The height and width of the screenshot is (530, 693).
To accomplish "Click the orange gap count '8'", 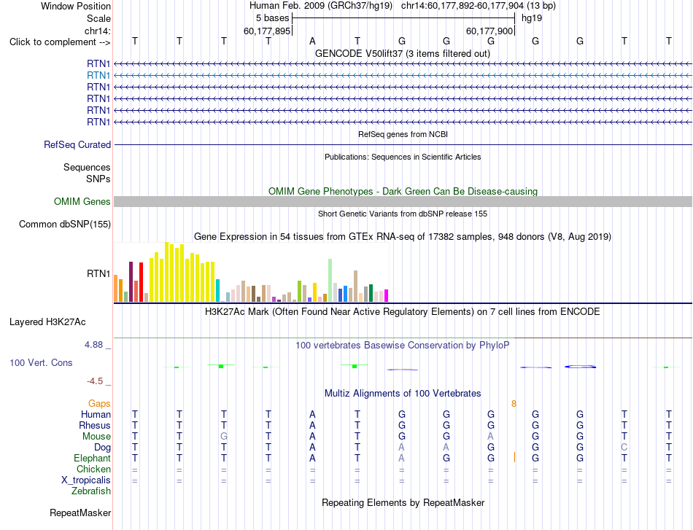I will pos(514,403).
